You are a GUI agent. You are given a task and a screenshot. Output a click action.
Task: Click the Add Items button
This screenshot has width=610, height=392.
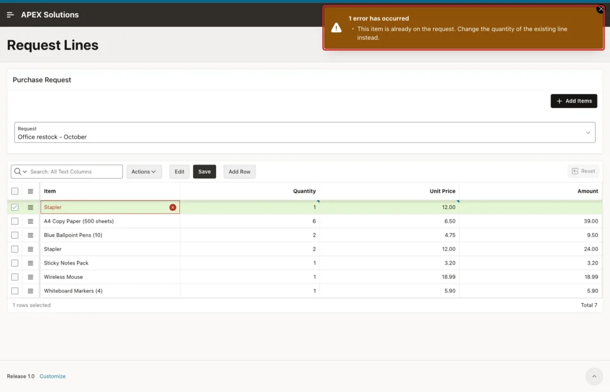point(574,101)
